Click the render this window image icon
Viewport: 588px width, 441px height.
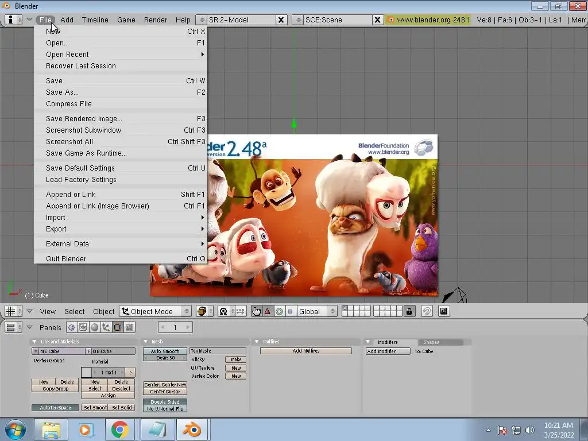444,311
